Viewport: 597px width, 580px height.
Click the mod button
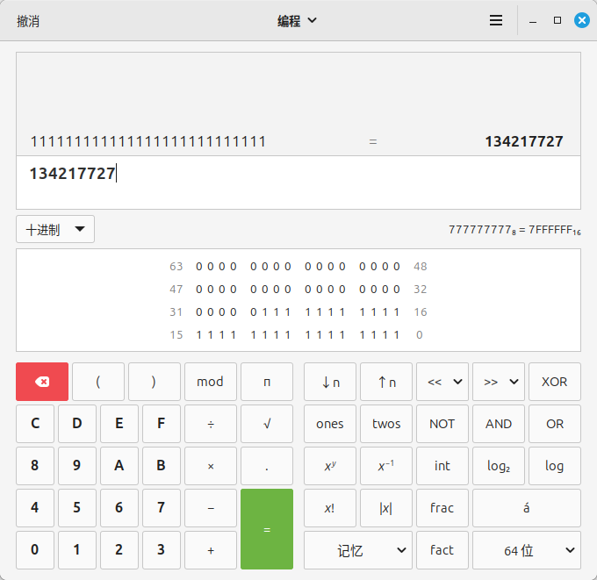tap(211, 382)
